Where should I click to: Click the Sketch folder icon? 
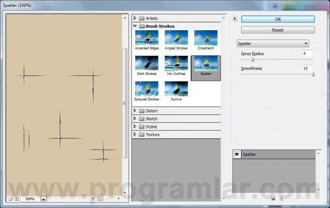coord(142,118)
